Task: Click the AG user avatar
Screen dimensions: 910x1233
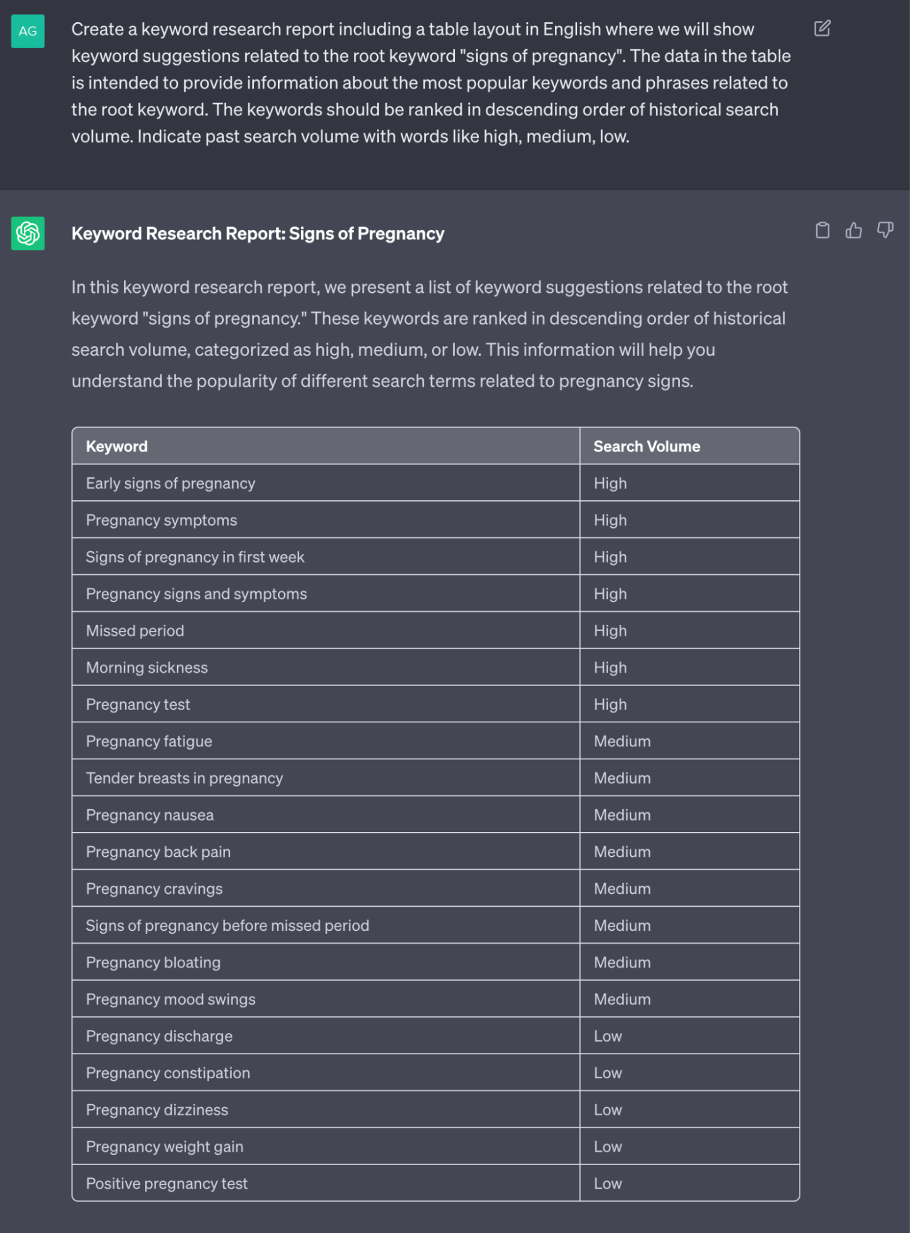Action: (x=28, y=31)
